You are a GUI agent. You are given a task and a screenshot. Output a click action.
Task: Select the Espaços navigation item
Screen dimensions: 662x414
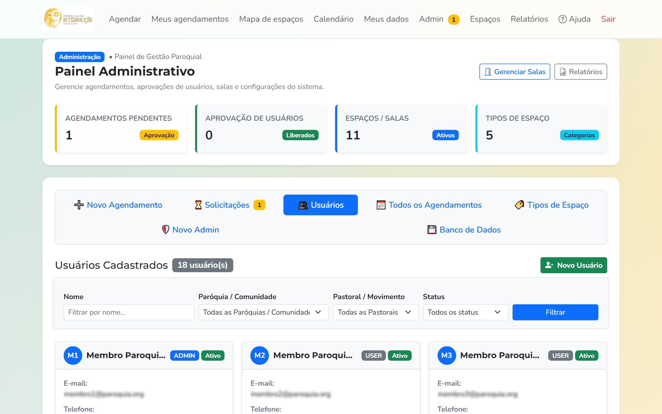point(485,19)
